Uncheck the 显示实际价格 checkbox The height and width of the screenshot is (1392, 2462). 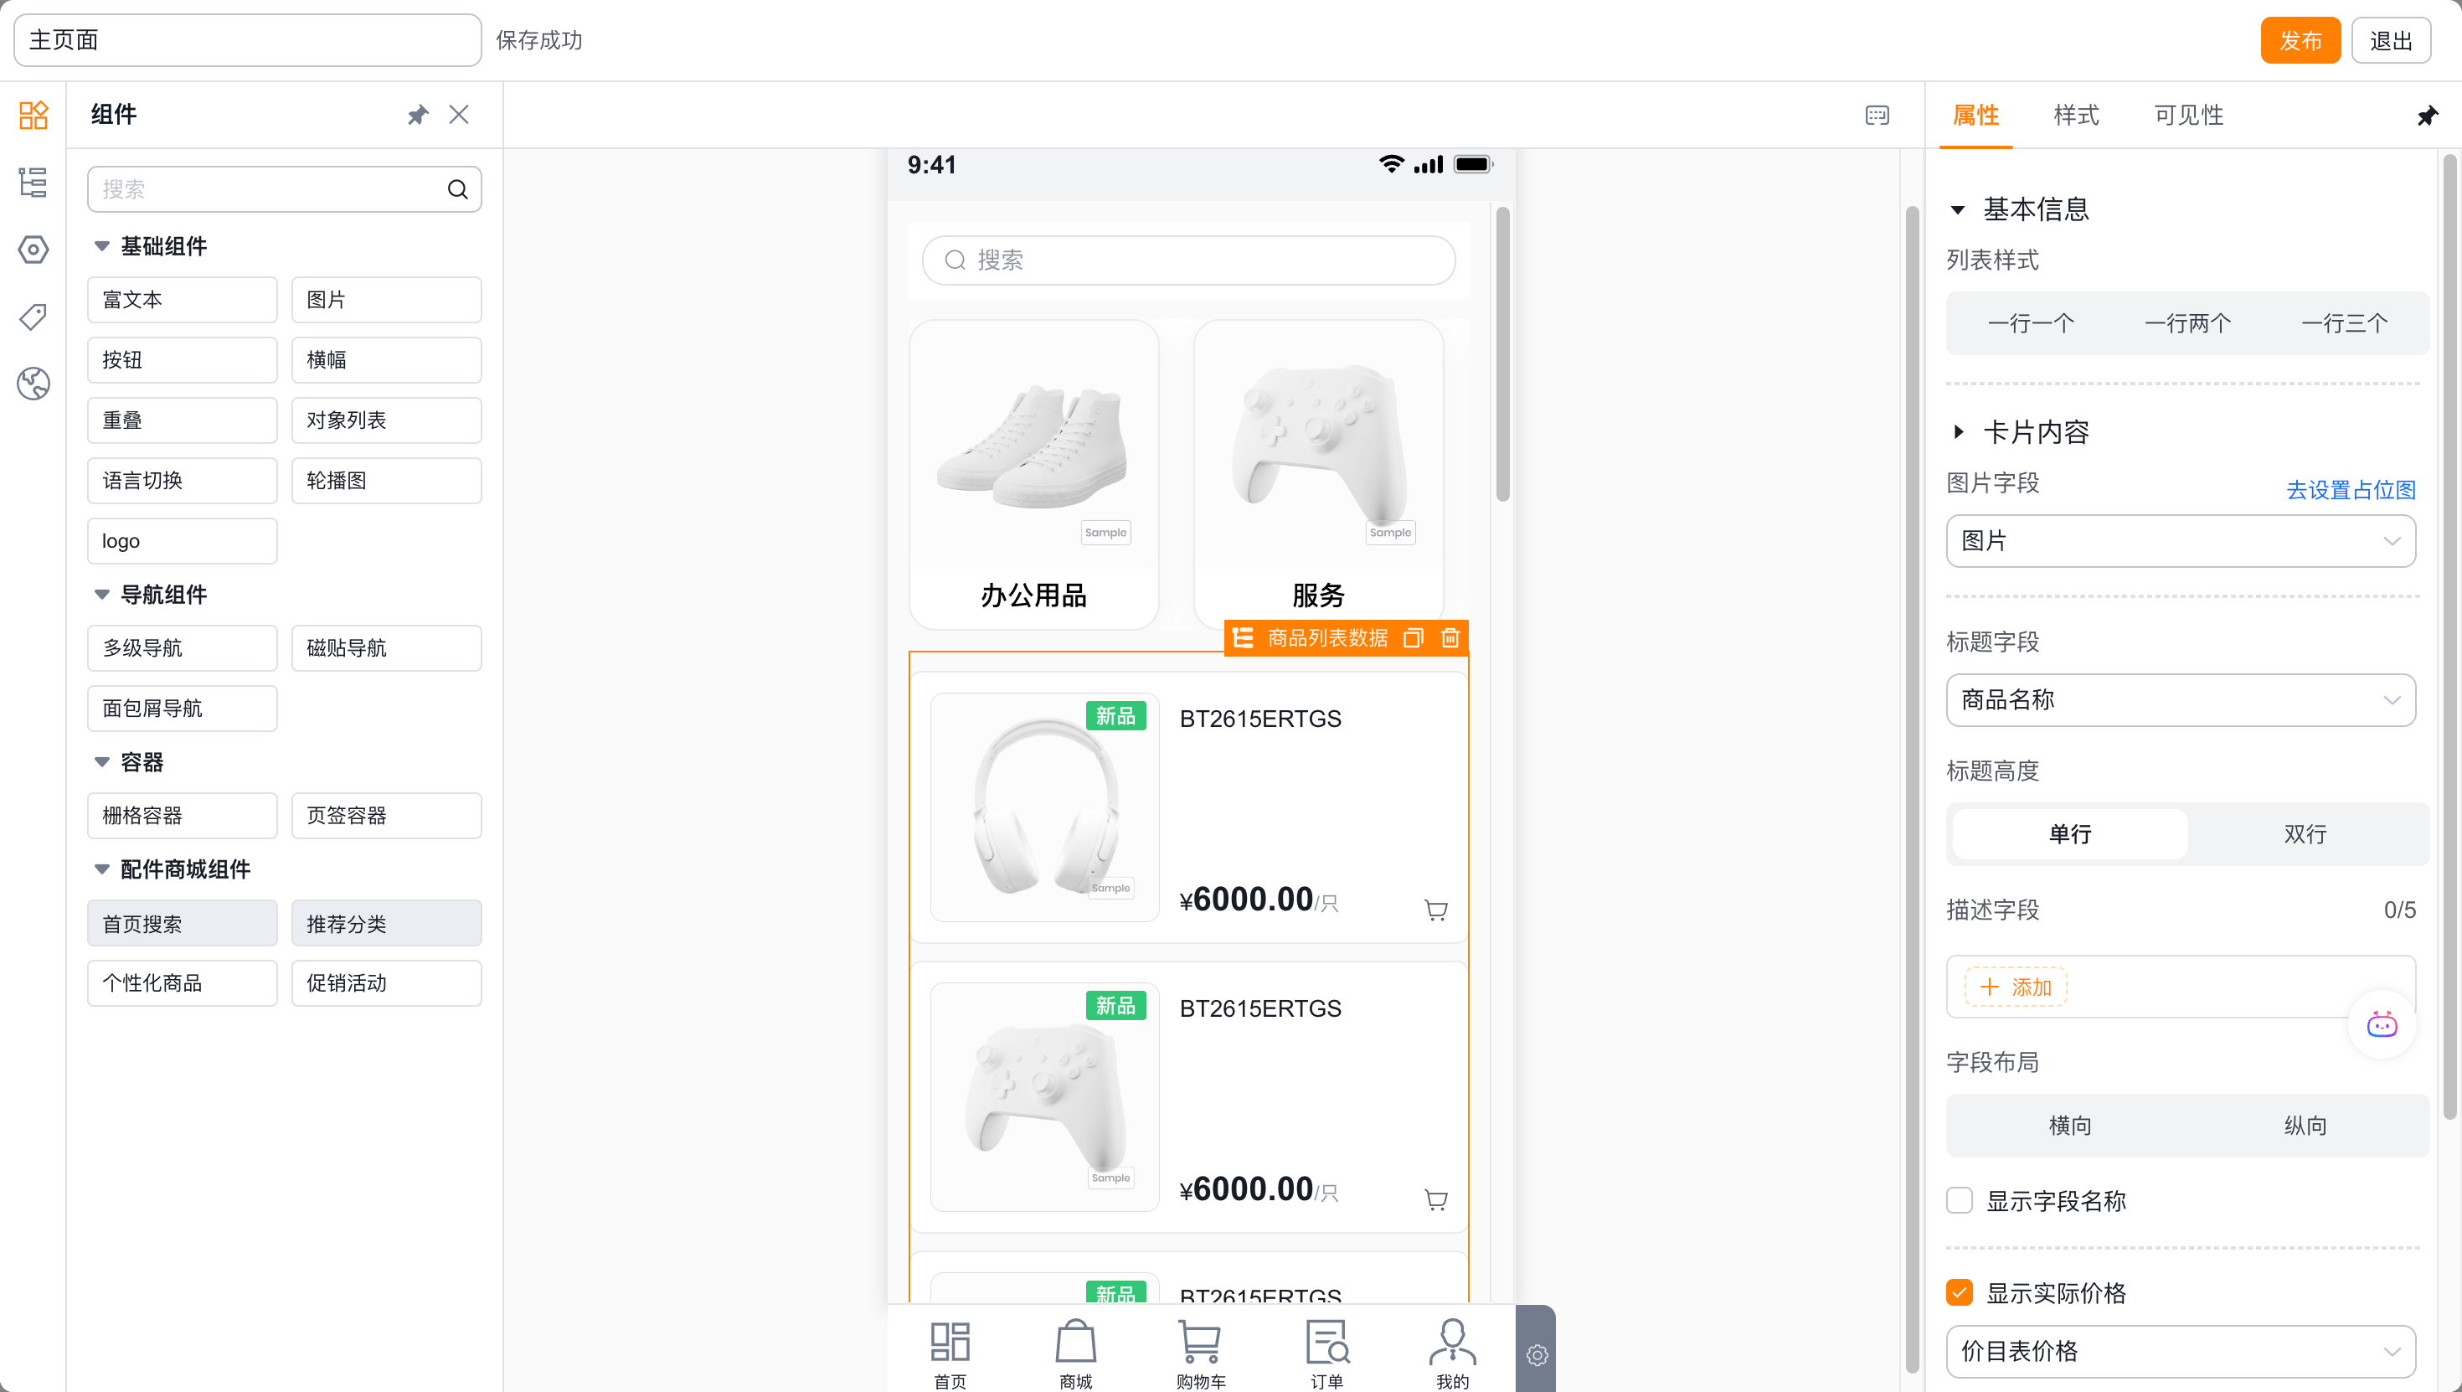point(1960,1292)
